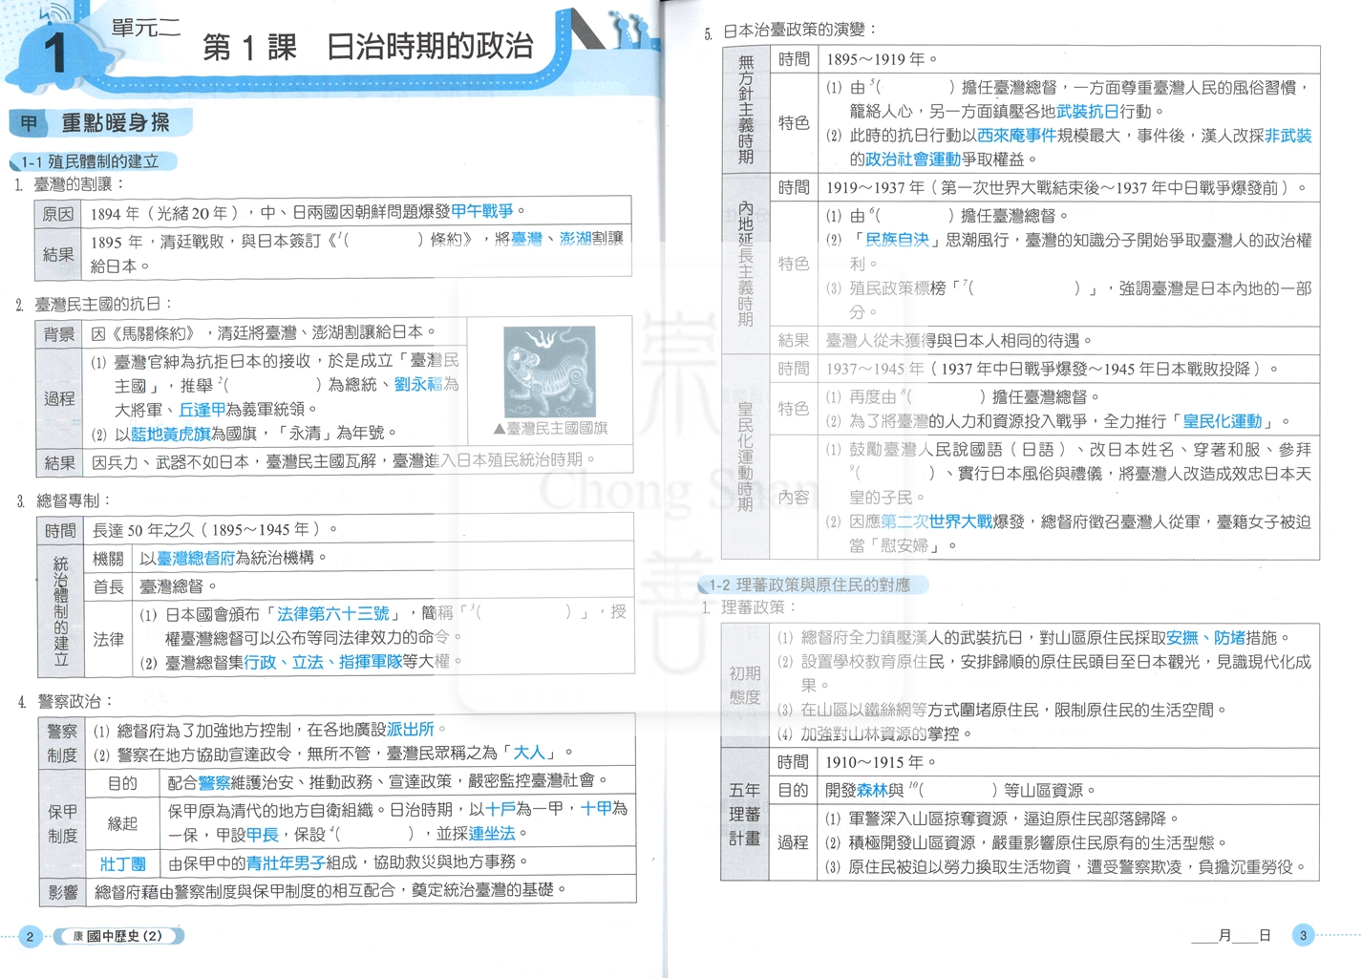Viewport: 1362px width, 978px height.
Task: Click the page number 2 circle
Action: coord(30,937)
